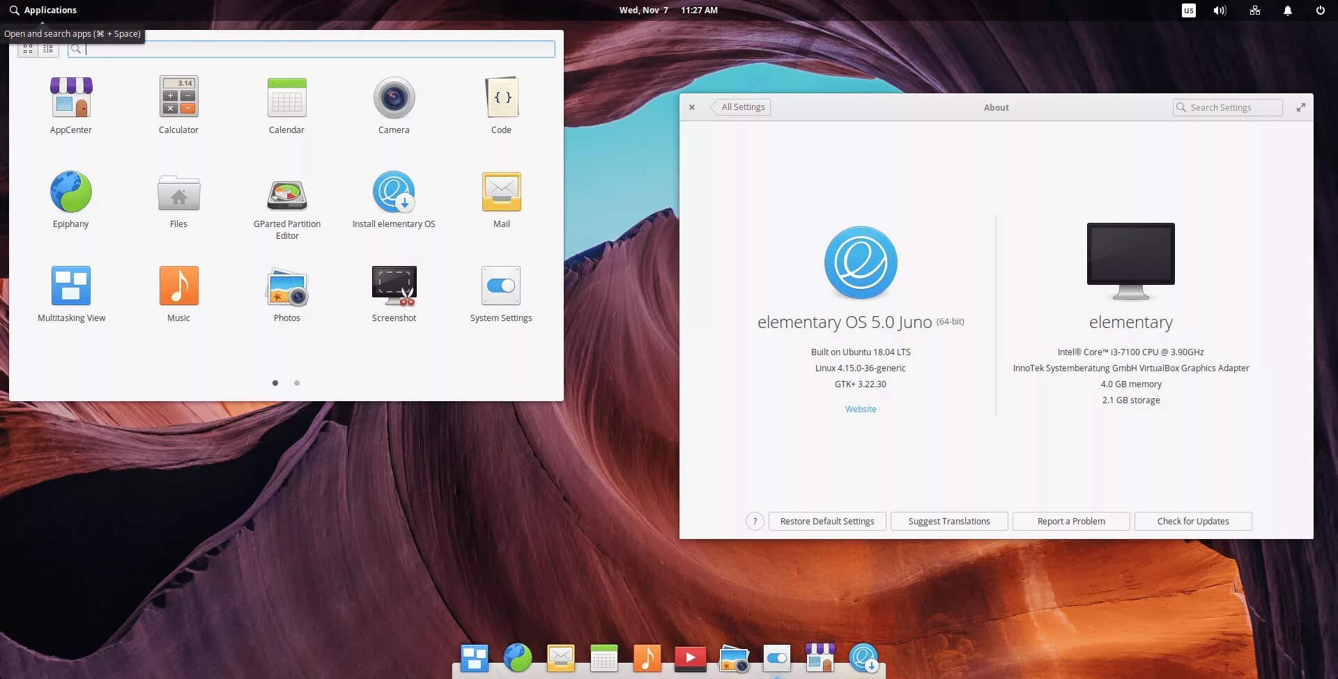Viewport: 1338px width, 679px height.
Task: Click the "GTK+ 3.22.30" version text
Action: tap(861, 384)
